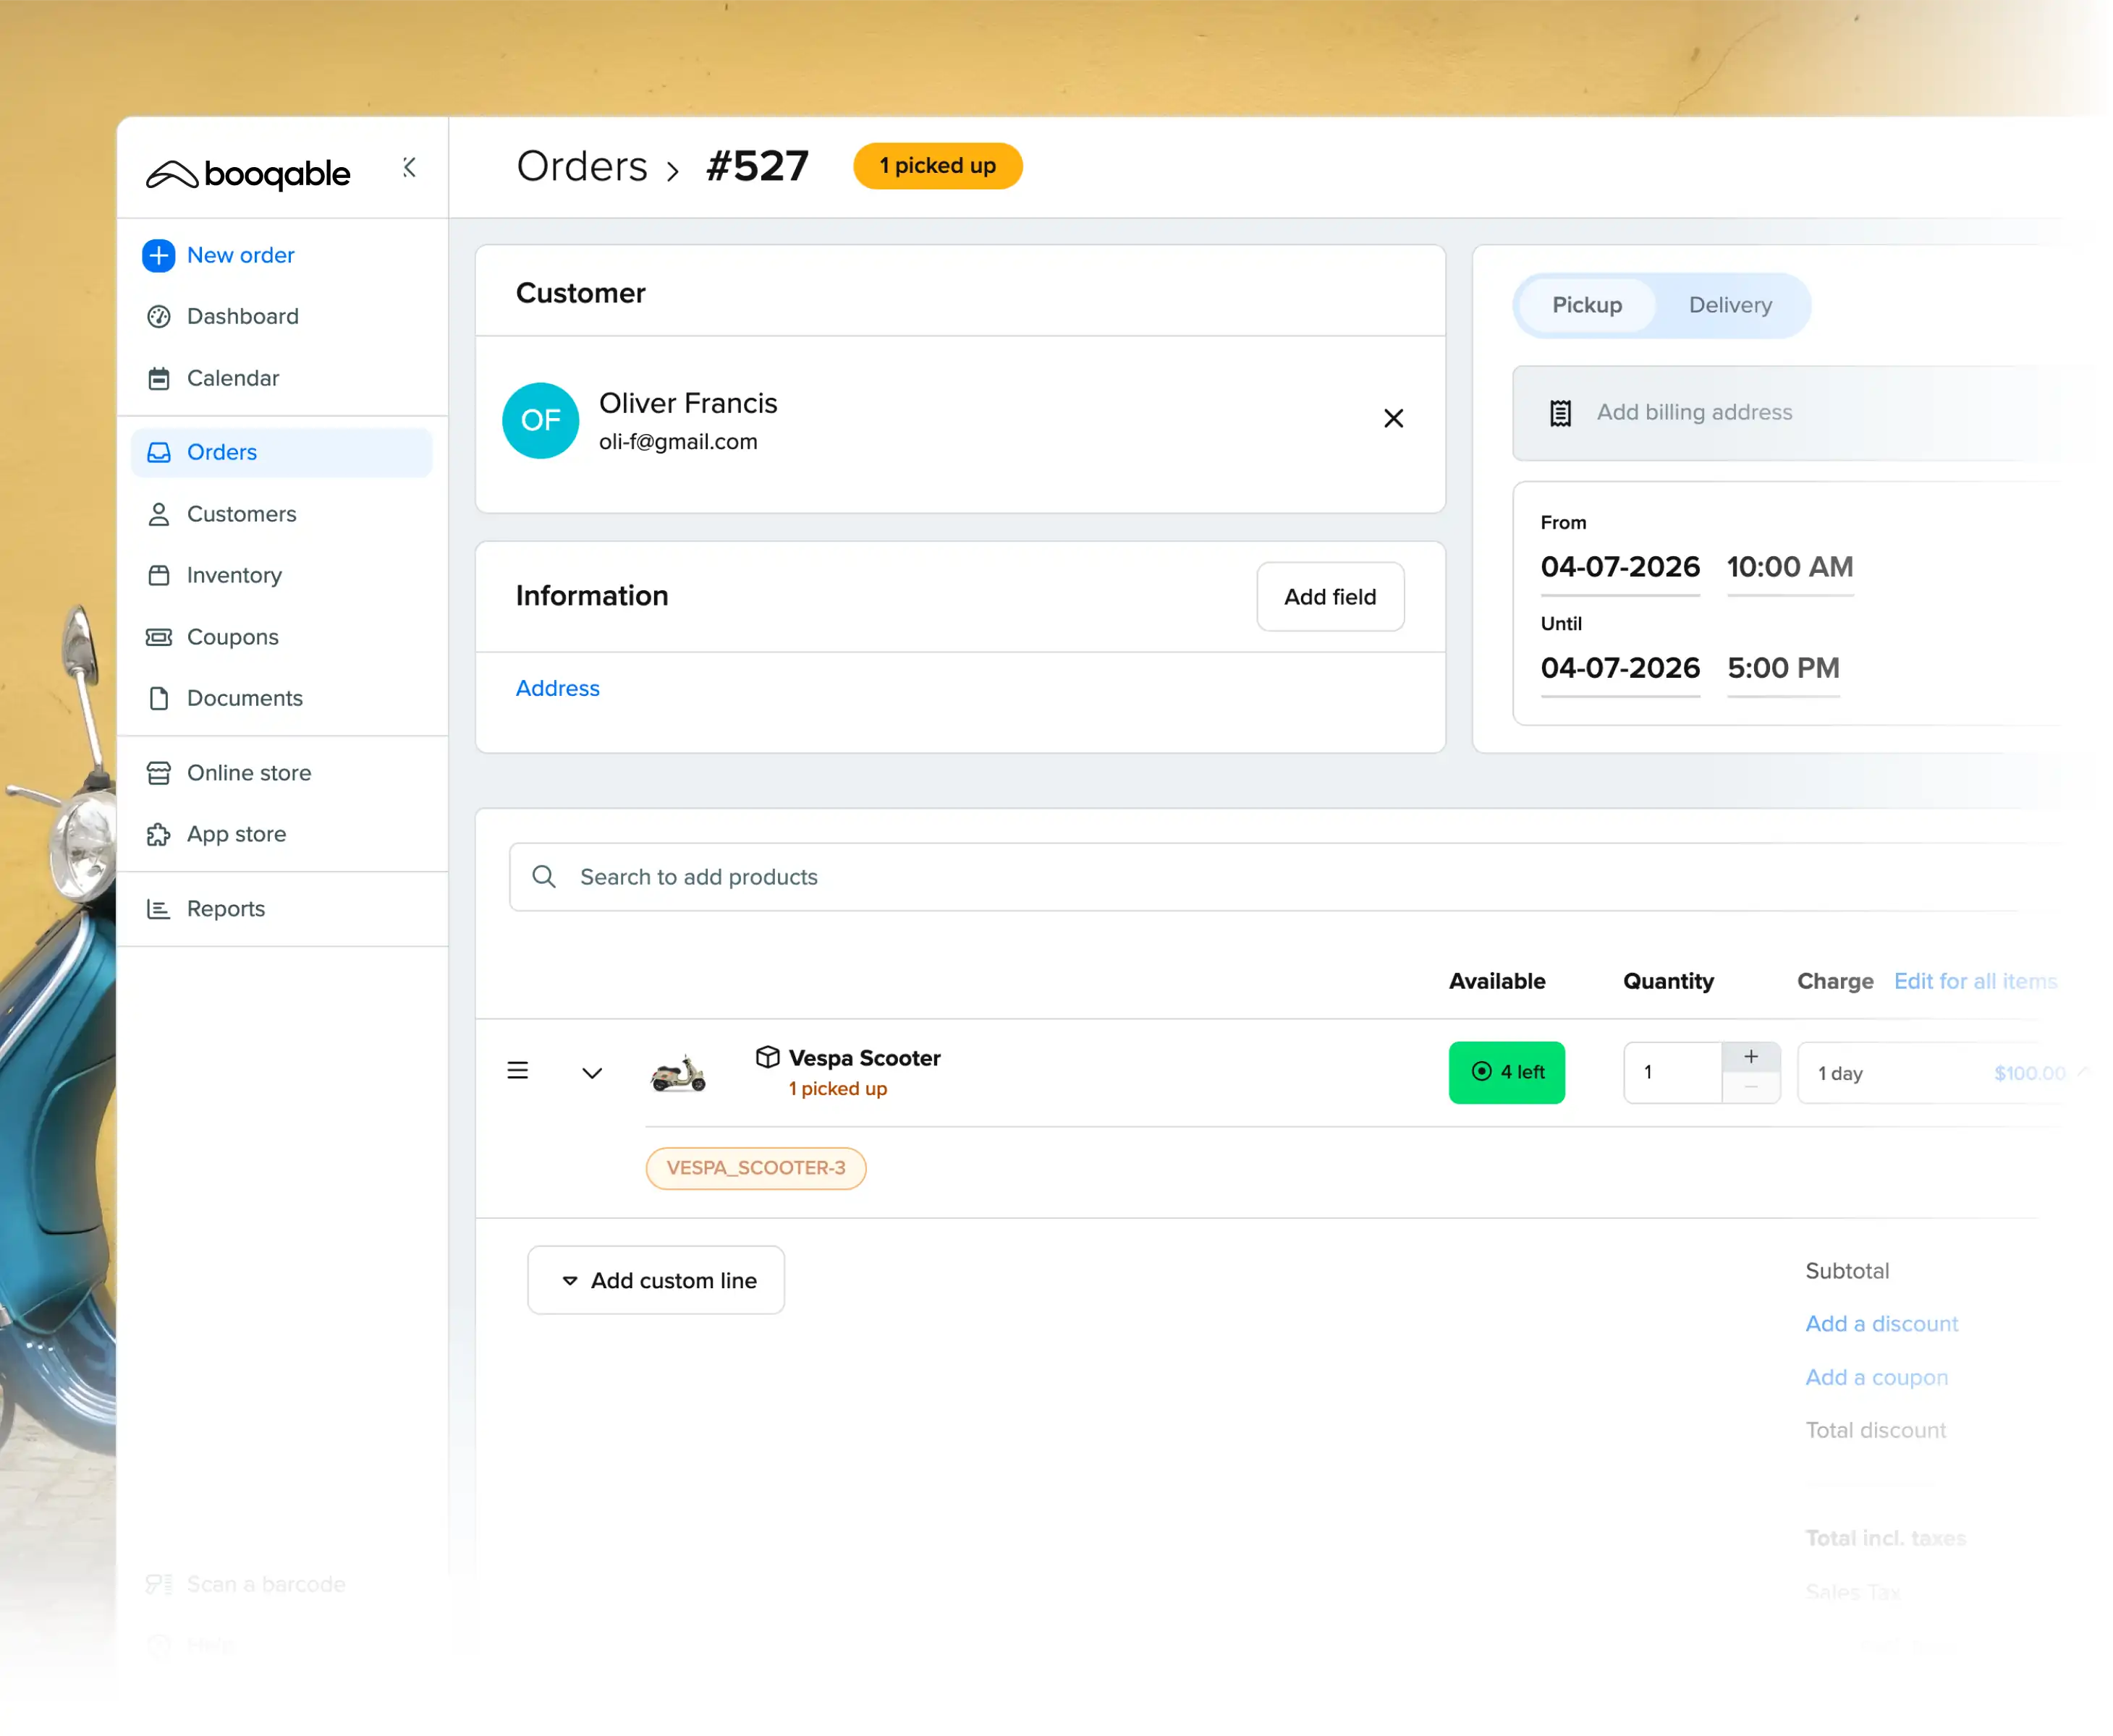The width and height of the screenshot is (2113, 1736).
Task: Click the From date 04-07-2026
Action: click(x=1619, y=568)
